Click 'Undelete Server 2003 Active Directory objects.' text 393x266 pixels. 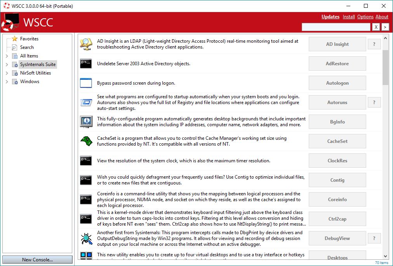[x=144, y=64]
